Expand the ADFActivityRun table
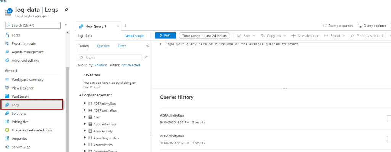 coord(85,104)
